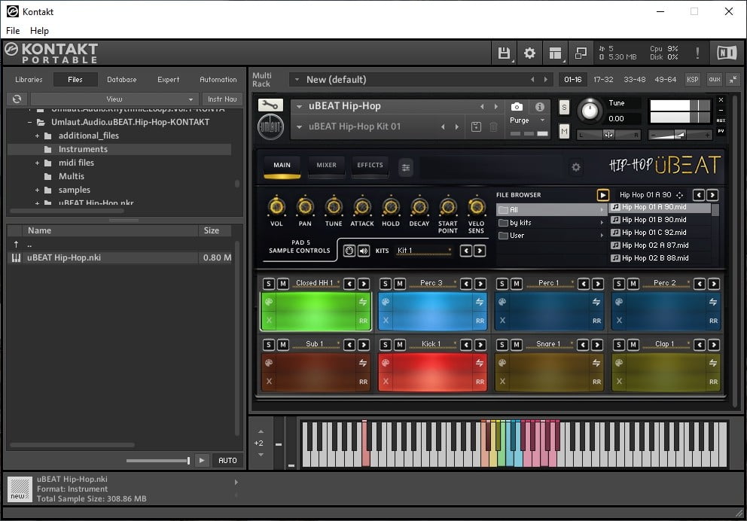Toggle AUTO preview button
The width and height of the screenshot is (747, 521).
[x=227, y=461]
